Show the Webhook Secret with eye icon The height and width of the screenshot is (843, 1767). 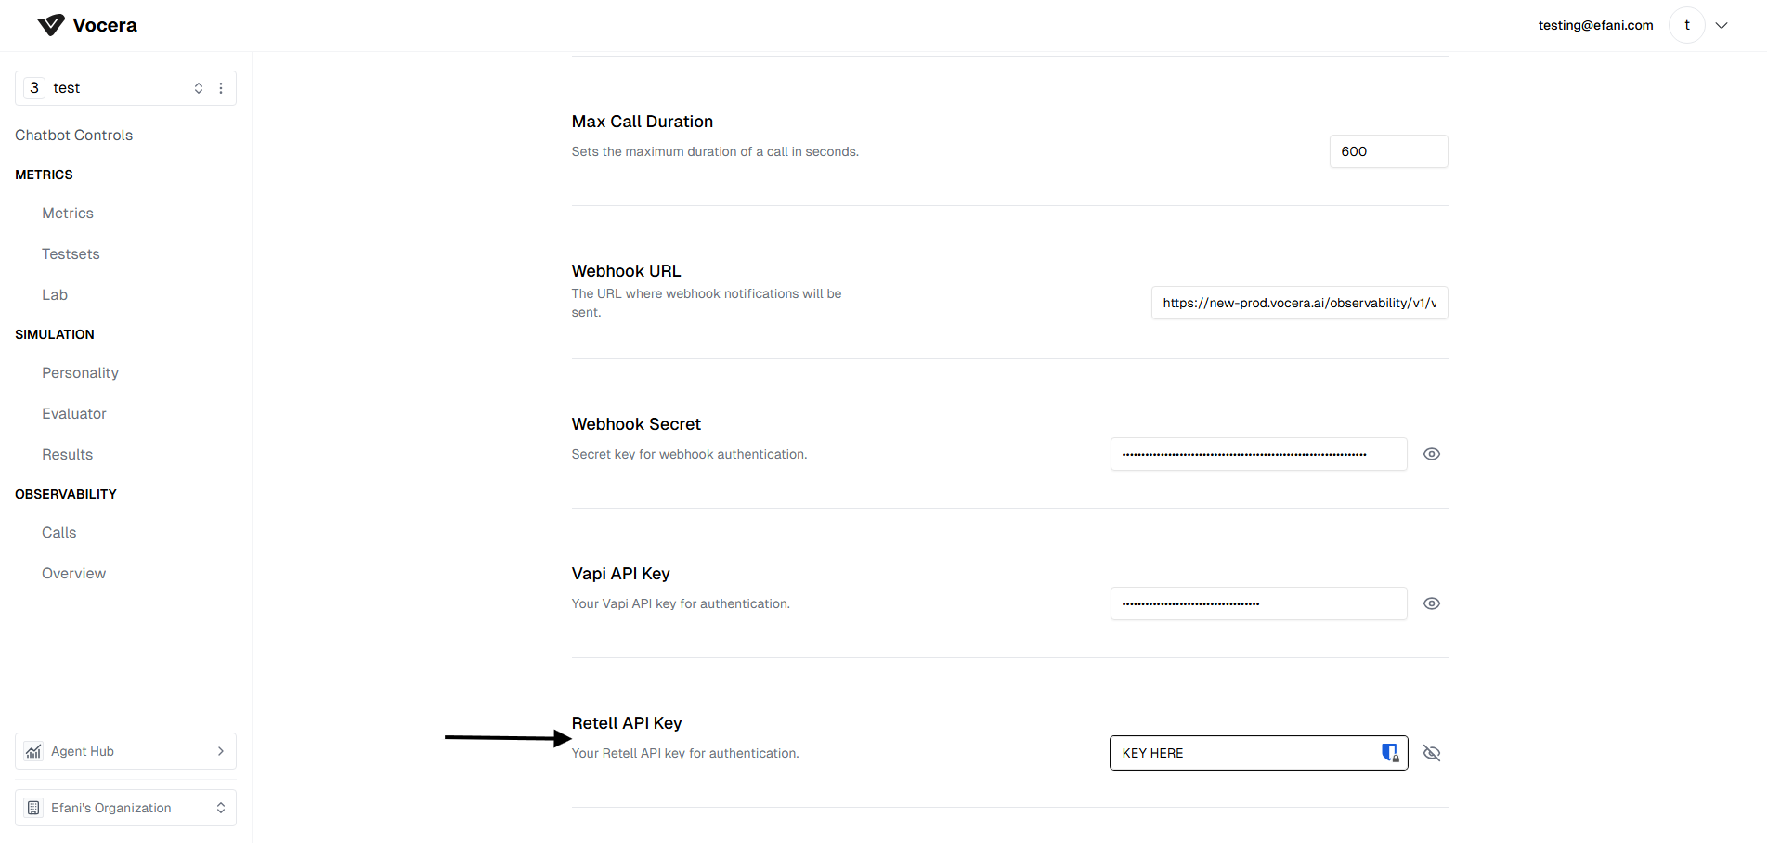pos(1432,454)
